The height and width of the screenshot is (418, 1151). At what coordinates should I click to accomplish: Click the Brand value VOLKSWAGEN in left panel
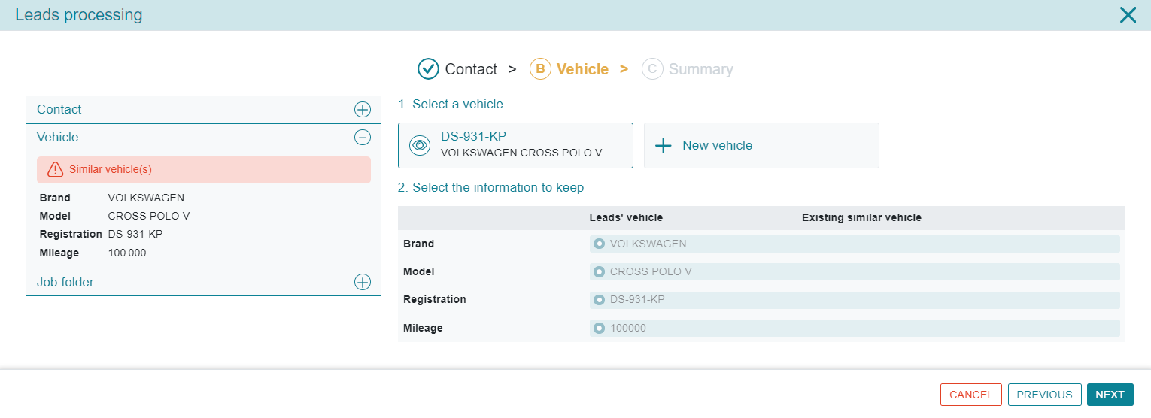(146, 198)
